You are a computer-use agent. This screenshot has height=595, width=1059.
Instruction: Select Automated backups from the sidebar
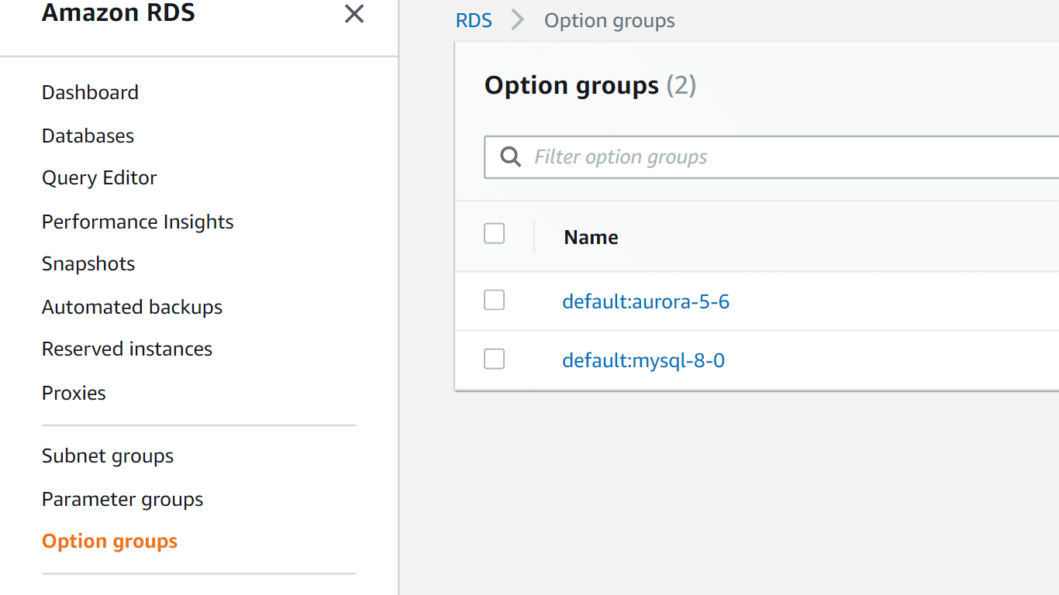(132, 307)
